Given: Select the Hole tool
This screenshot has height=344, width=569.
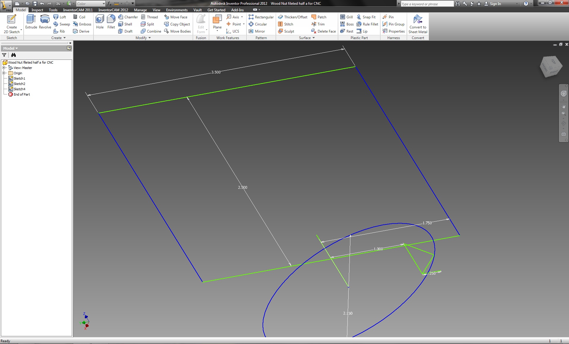Looking at the screenshot, I should [x=100, y=22].
